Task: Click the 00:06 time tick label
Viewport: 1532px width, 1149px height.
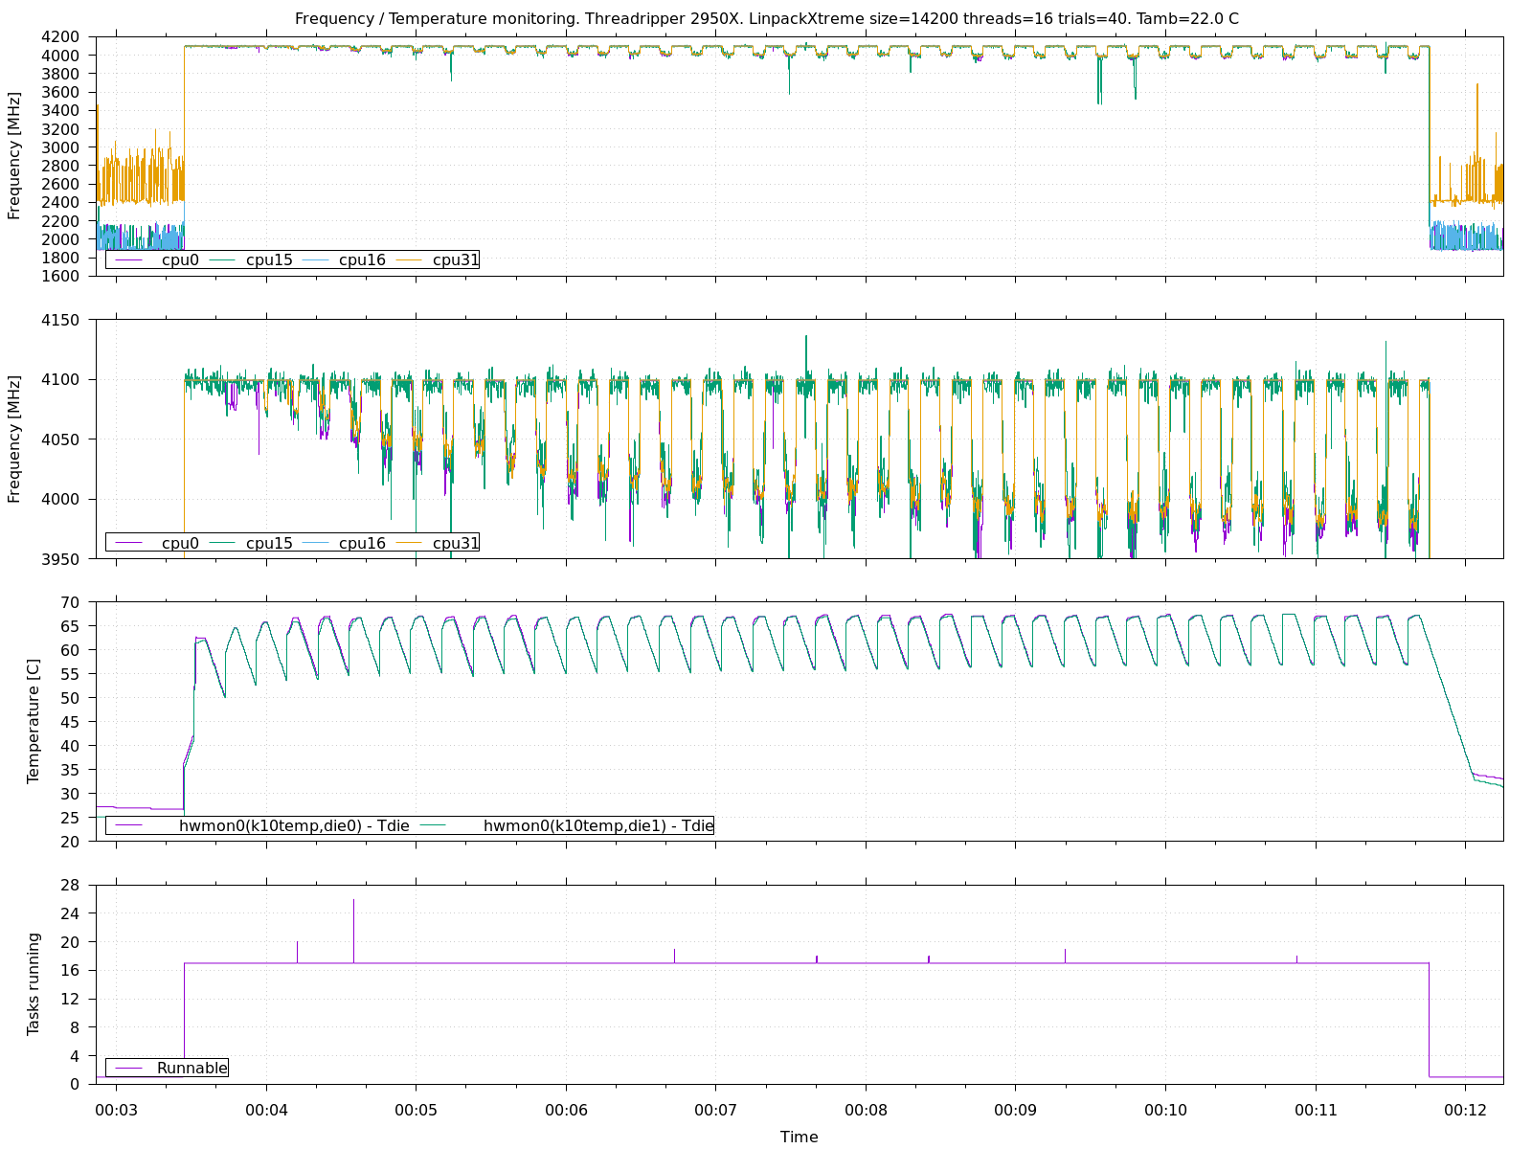Action: tap(566, 1110)
